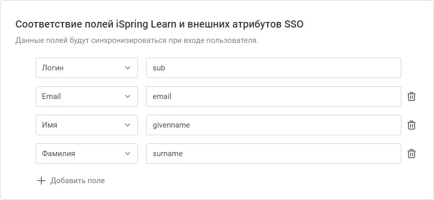Image resolution: width=434 pixels, height=200 pixels.
Task: Click the sync description text under the heading
Action: click(x=137, y=41)
